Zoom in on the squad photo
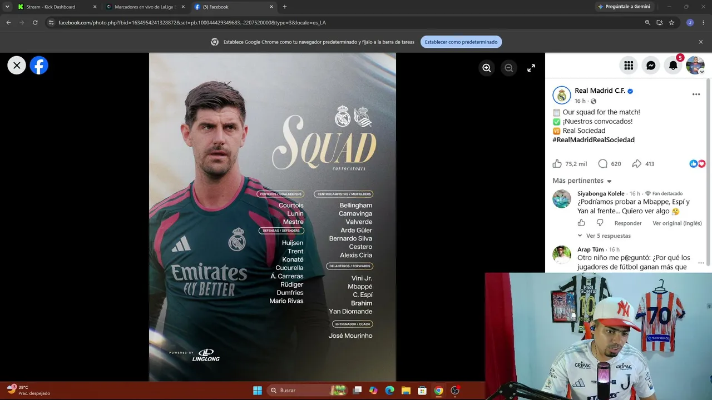Screen dimensions: 712x400 487,68
